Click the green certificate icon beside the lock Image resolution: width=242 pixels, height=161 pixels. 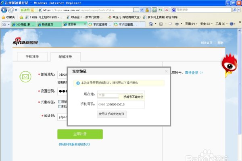pyautogui.click(x=154, y=10)
